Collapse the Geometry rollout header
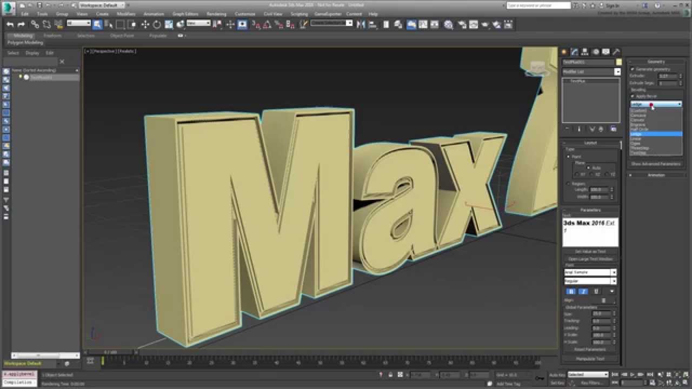This screenshot has height=389, width=692. click(x=656, y=62)
